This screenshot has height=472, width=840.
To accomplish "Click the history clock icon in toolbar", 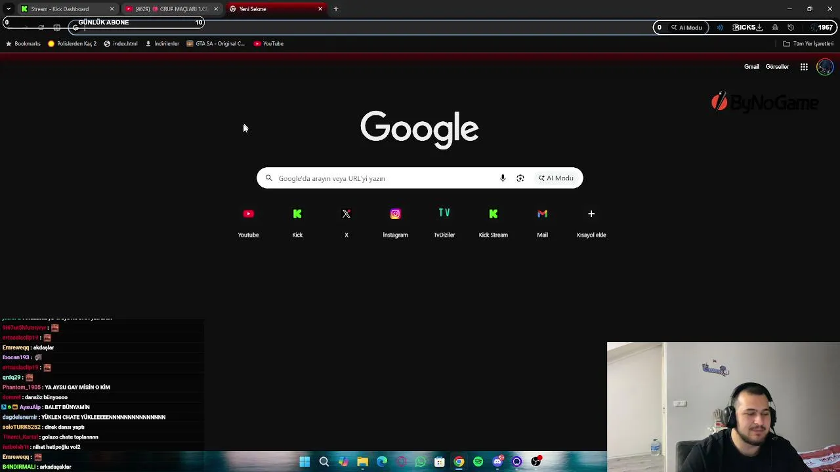I will (x=791, y=28).
